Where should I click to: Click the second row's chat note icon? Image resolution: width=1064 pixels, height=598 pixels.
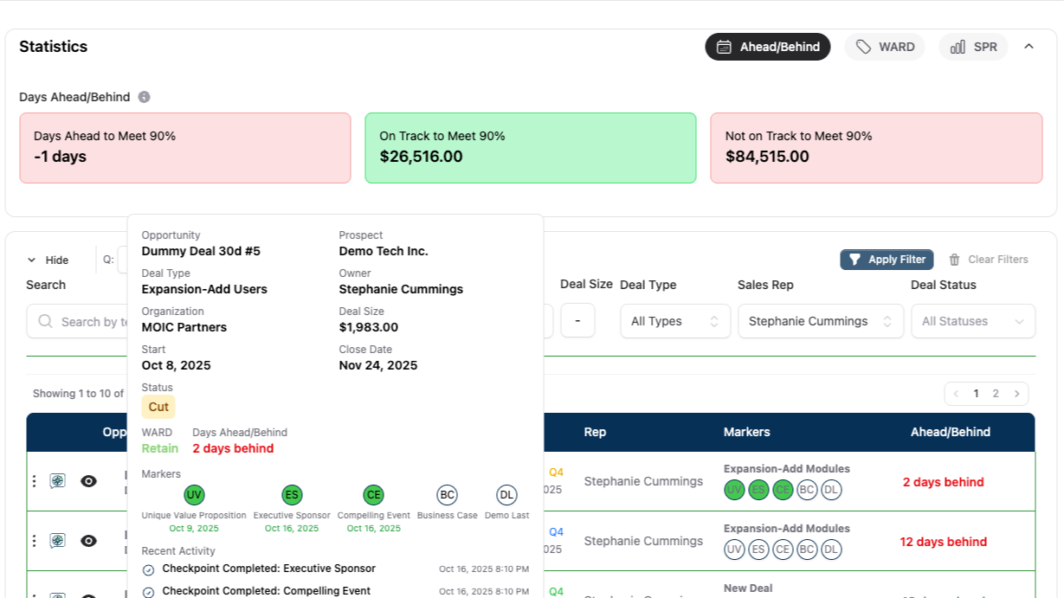click(57, 541)
